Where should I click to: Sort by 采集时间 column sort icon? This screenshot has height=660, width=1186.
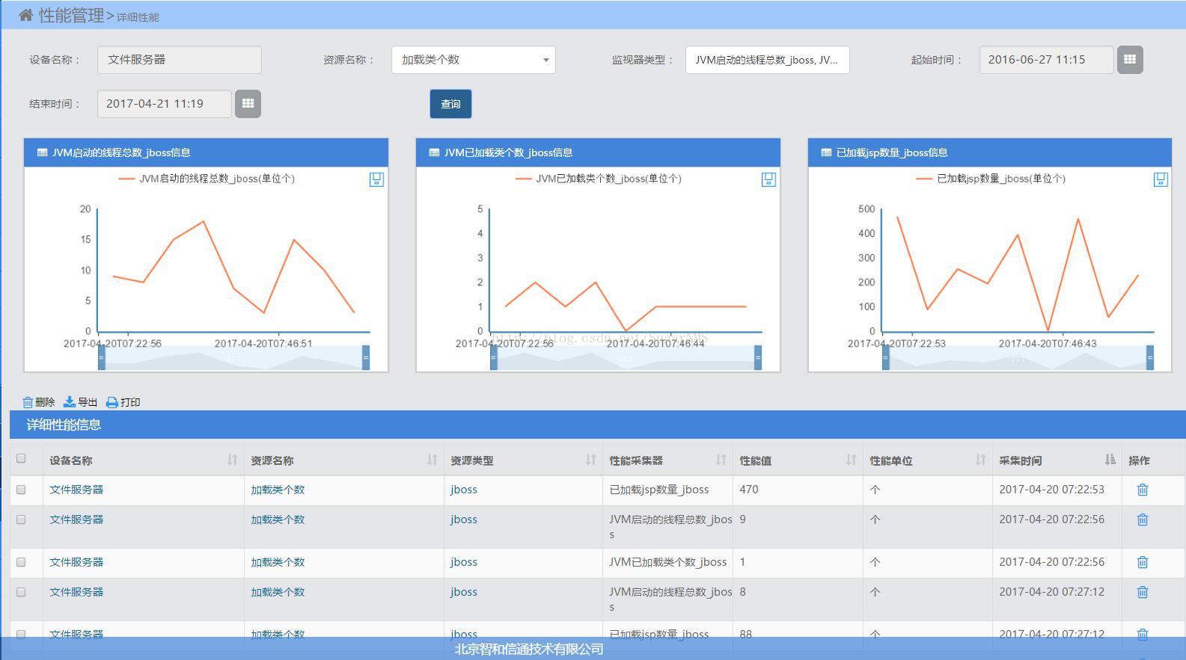coord(1110,460)
